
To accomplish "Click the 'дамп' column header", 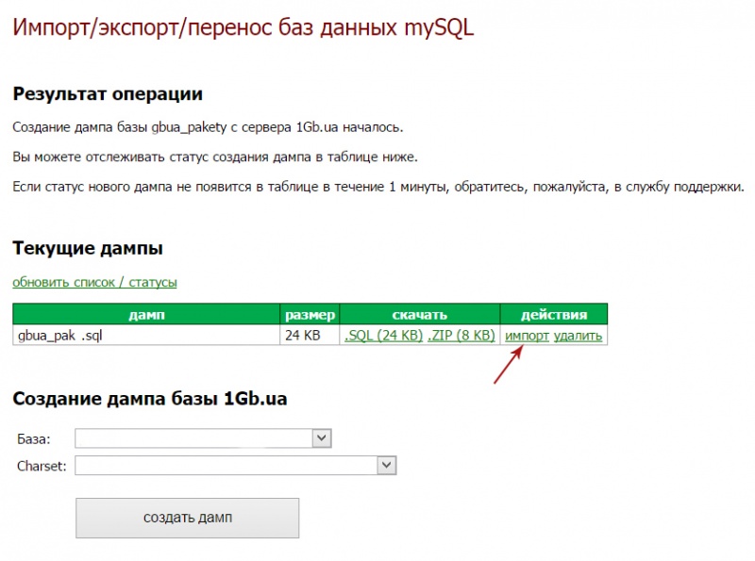I will [x=147, y=315].
